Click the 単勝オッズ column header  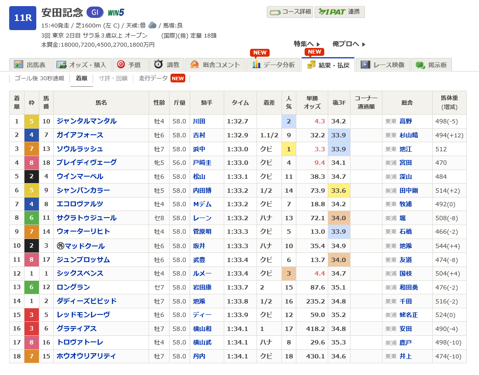click(312, 103)
